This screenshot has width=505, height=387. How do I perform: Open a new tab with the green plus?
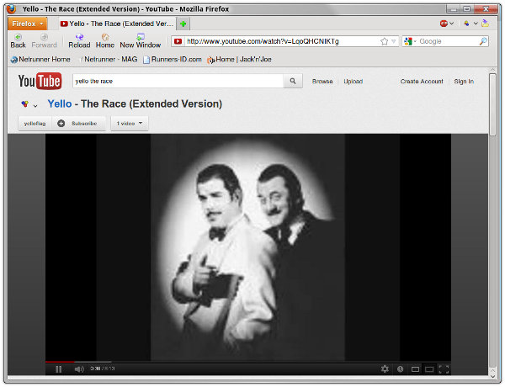click(183, 24)
